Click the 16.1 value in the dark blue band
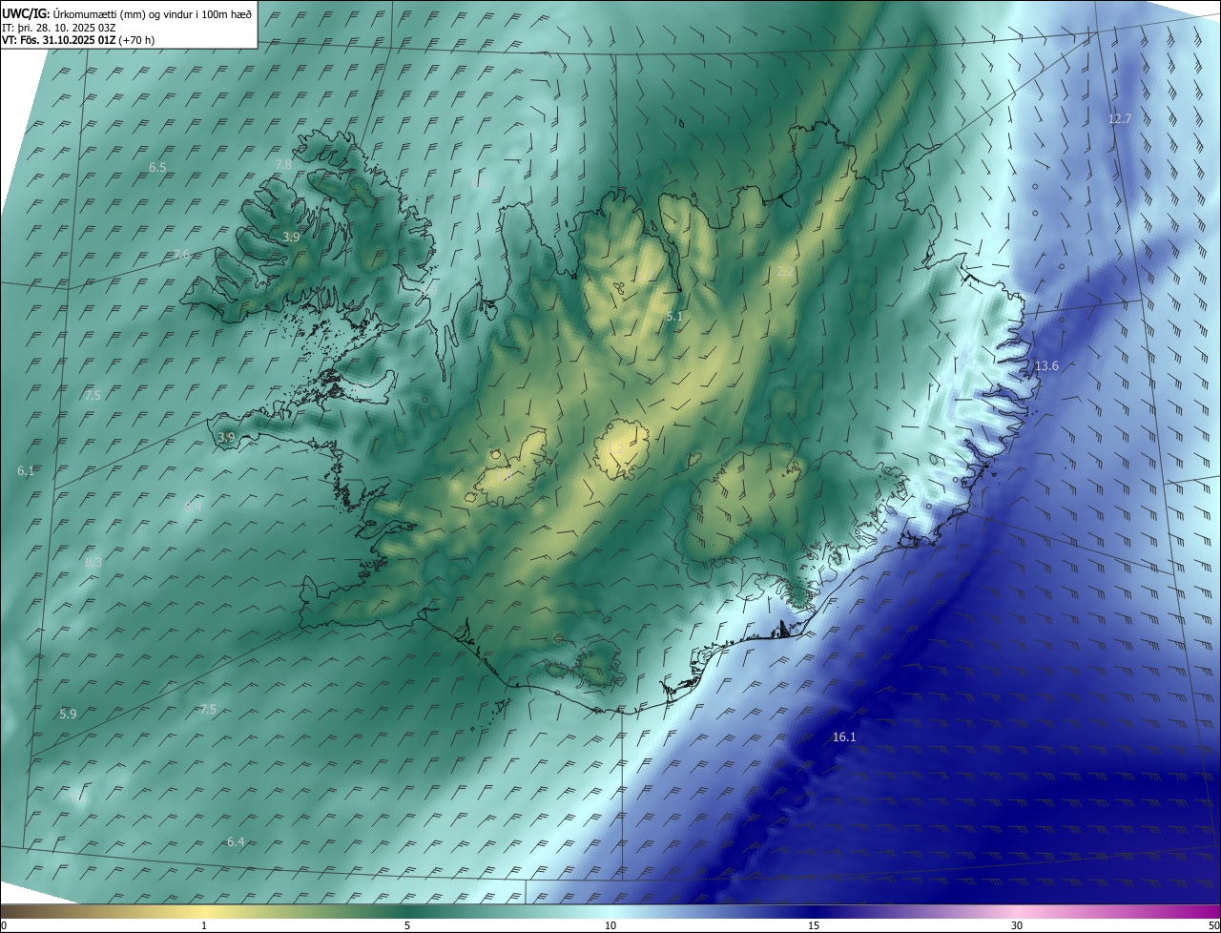1221x933 pixels. tap(844, 736)
